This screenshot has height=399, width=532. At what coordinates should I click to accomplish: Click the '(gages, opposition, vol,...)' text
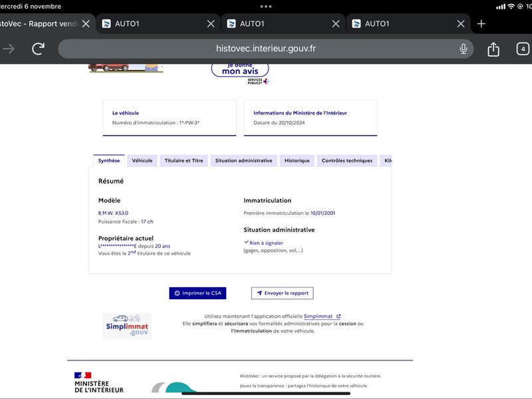tap(273, 251)
